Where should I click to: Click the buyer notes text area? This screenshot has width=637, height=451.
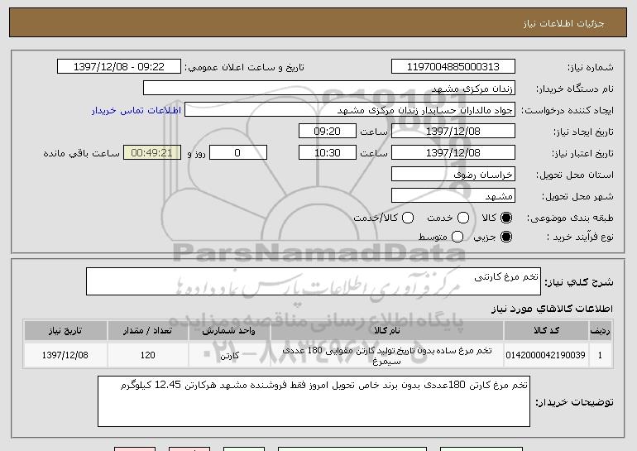coord(314,401)
